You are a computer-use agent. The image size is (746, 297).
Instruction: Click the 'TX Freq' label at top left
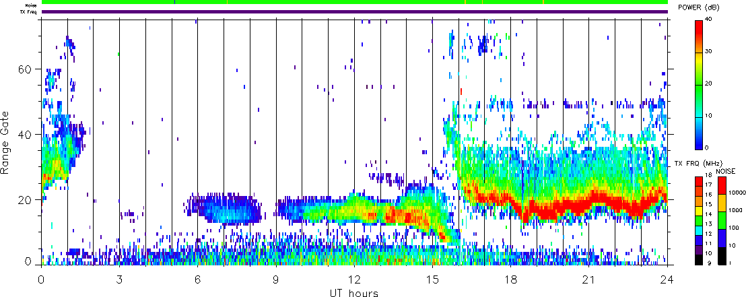point(29,11)
